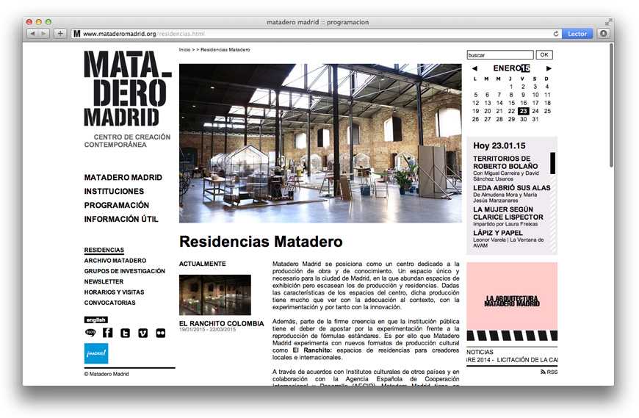Reload the page with the refresh icon

555,34
